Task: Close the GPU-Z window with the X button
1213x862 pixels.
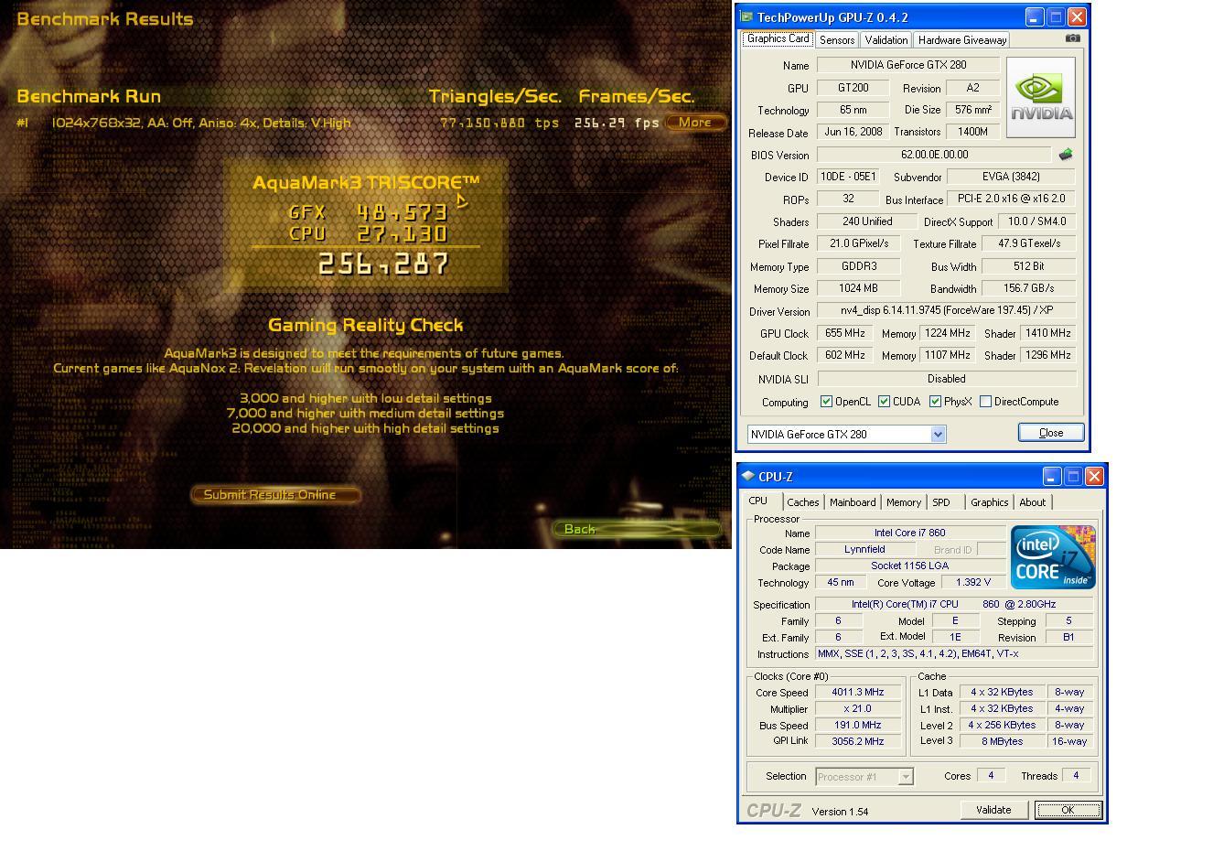Action: pyautogui.click(x=1077, y=16)
